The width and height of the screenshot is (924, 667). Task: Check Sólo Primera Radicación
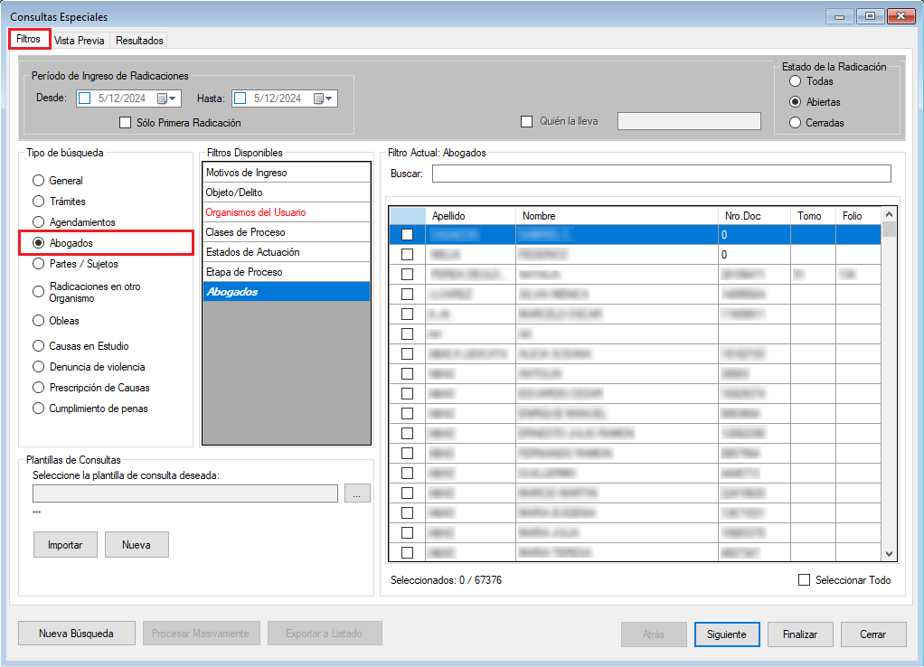click(x=126, y=123)
